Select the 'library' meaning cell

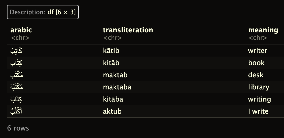pos(259,87)
